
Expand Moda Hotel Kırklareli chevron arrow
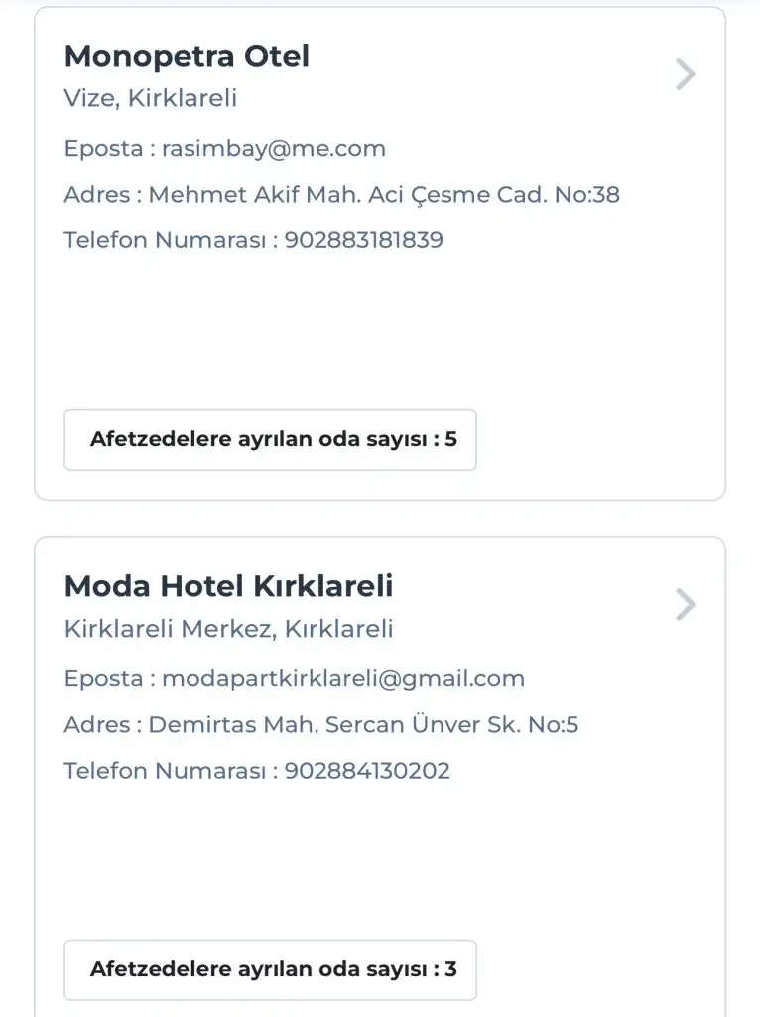(x=685, y=605)
